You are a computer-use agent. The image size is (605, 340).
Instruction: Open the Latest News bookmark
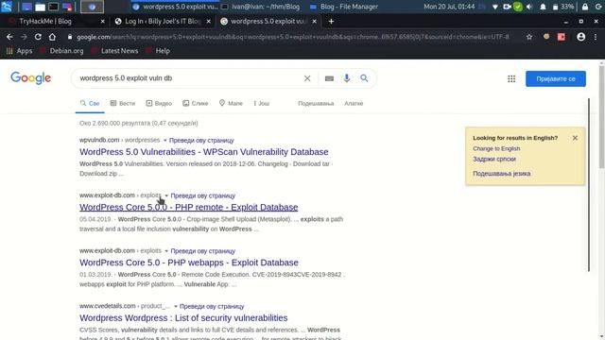[114, 51]
